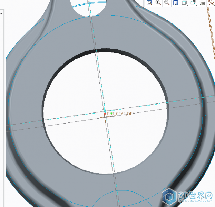Click the Zoom Out magnifier icon
This screenshot has width=215, height=207.
(x=167, y=3)
